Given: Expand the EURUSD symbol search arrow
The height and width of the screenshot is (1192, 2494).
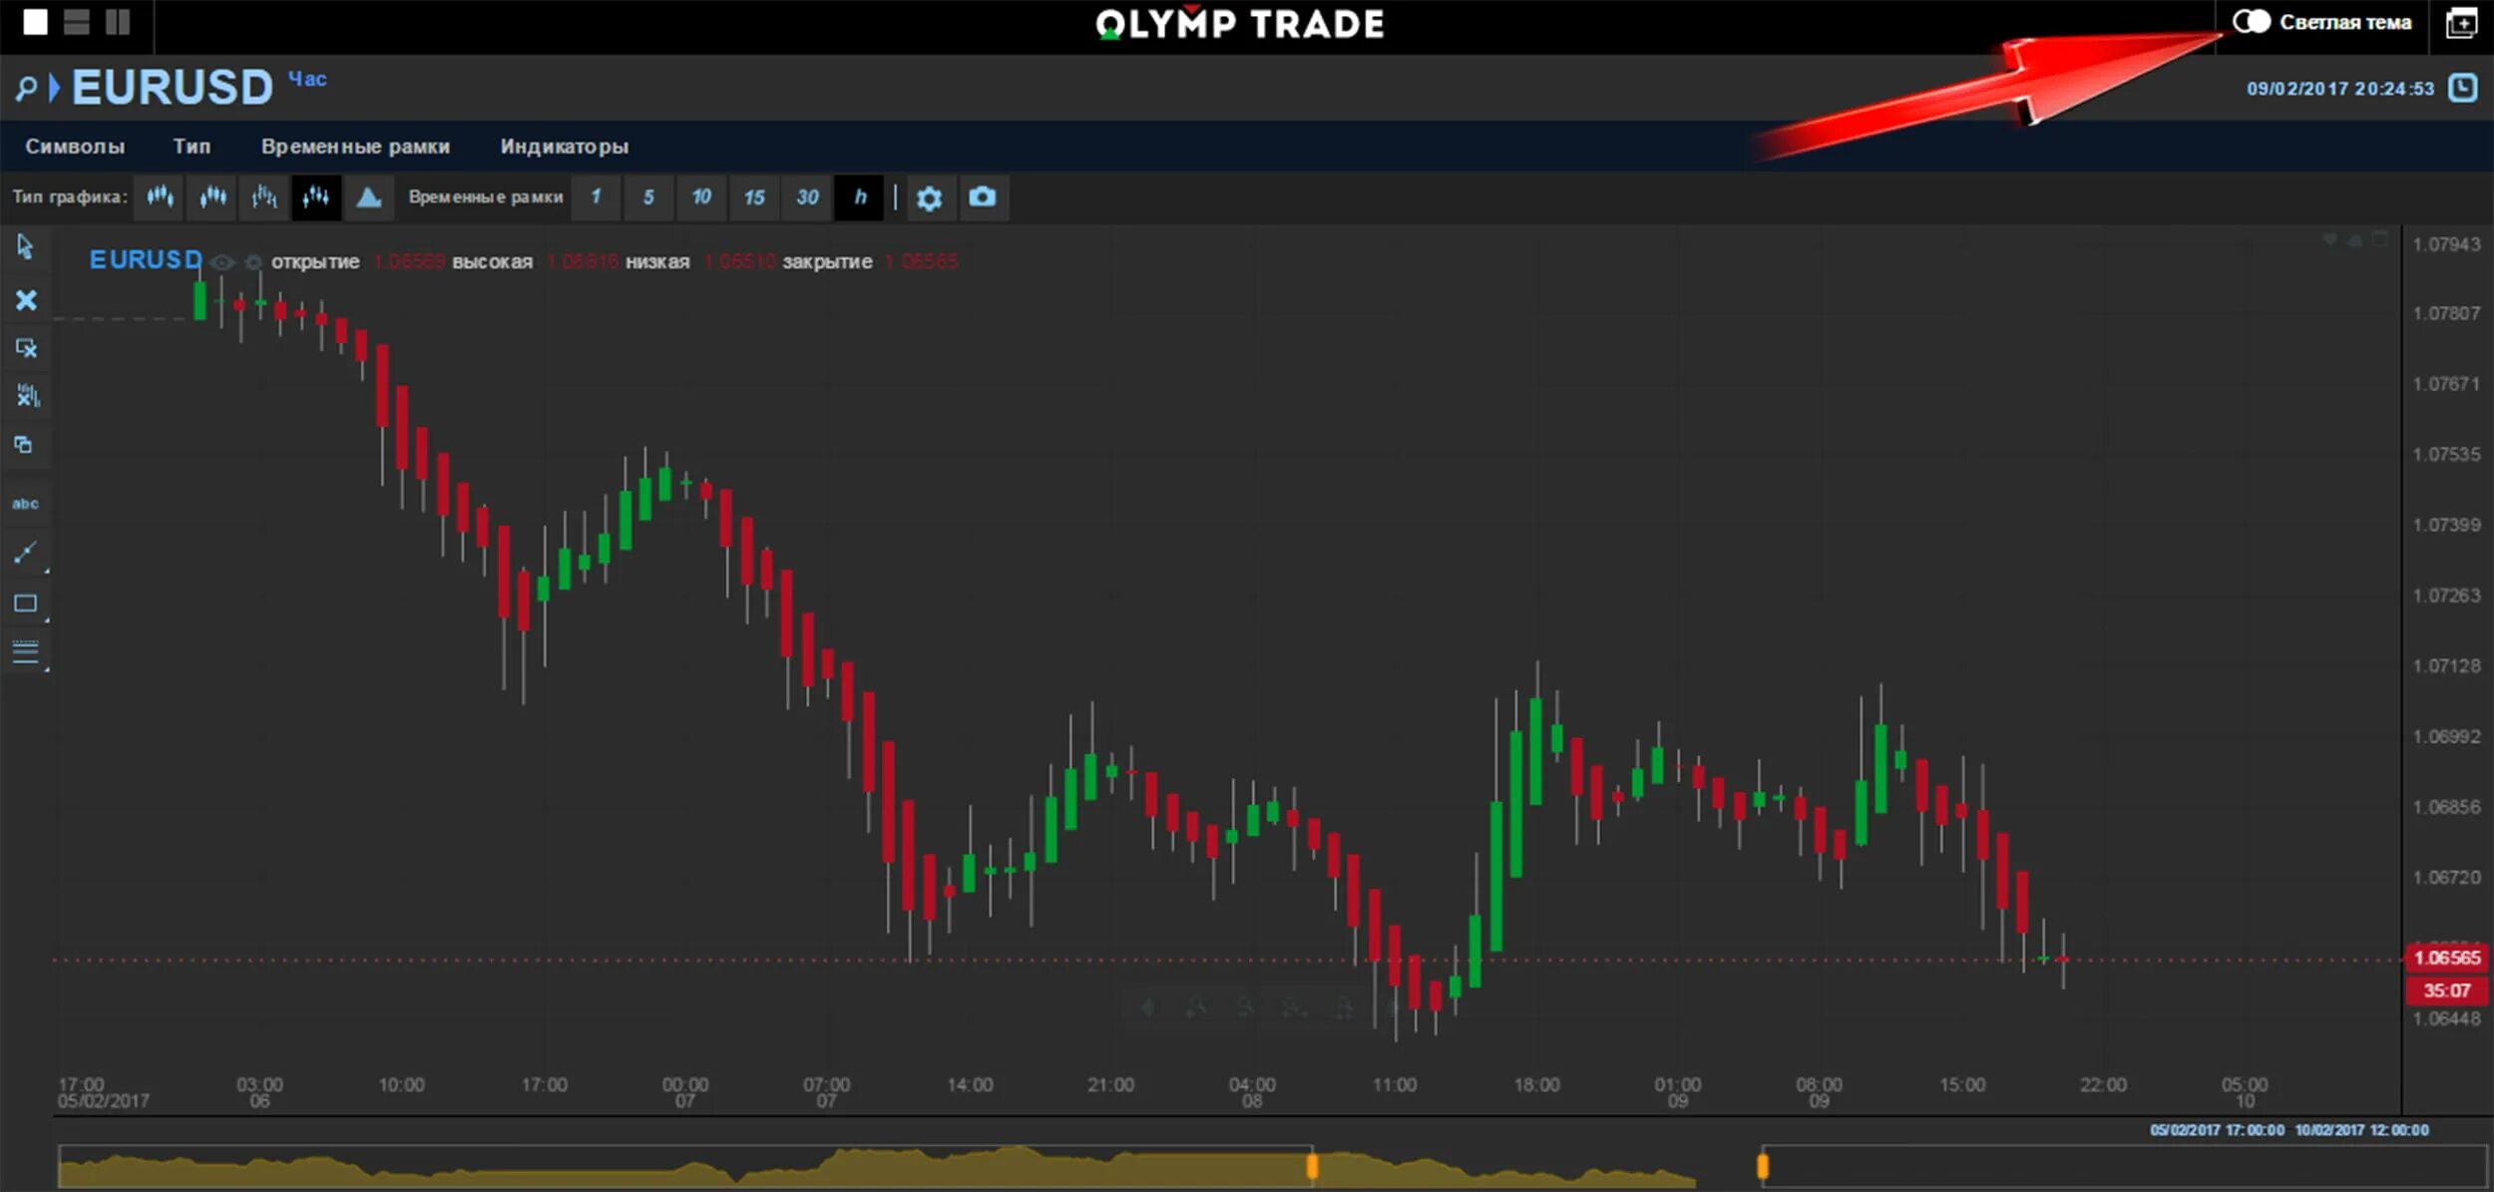Looking at the screenshot, I should point(54,88).
